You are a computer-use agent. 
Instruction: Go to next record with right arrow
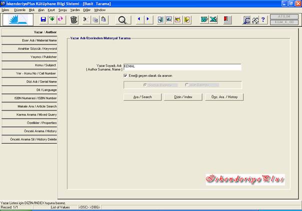[x=148, y=19]
